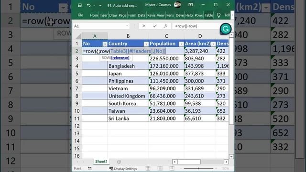
Task: Click the Mister J Courses account avatar
Action: pos(177,5)
